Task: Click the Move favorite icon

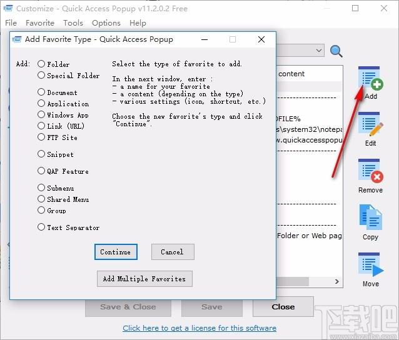Action: pos(370,264)
